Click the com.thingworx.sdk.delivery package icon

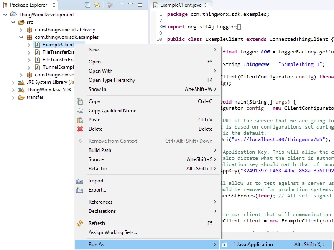pyautogui.click(x=29, y=30)
